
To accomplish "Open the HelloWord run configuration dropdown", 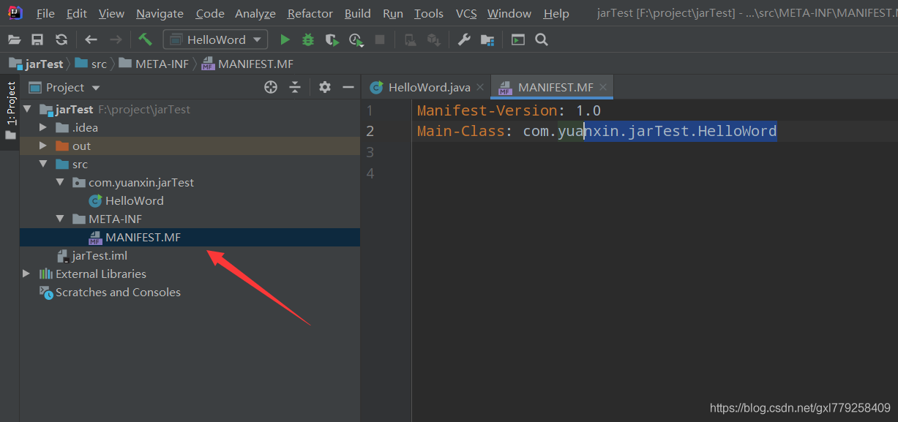I will (x=215, y=40).
